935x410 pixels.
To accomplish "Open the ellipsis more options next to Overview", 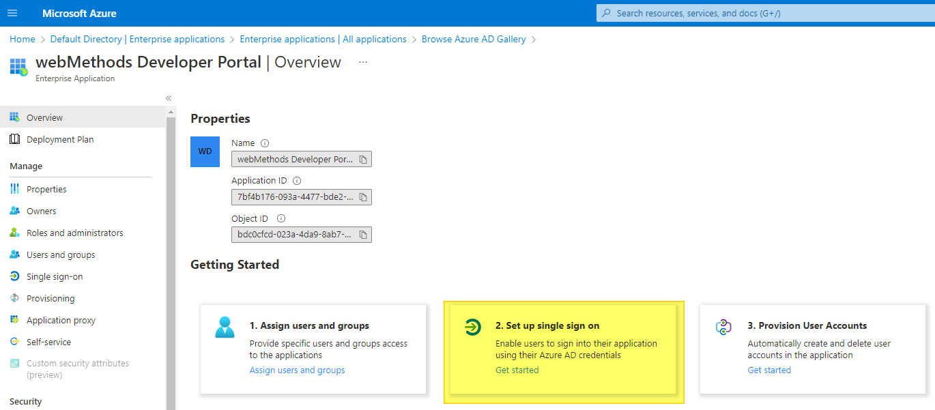I will tap(363, 62).
